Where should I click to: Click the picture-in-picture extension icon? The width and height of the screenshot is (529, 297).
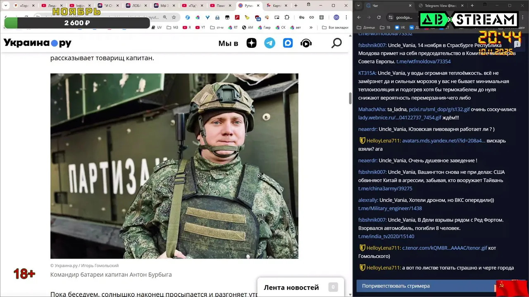point(276,17)
